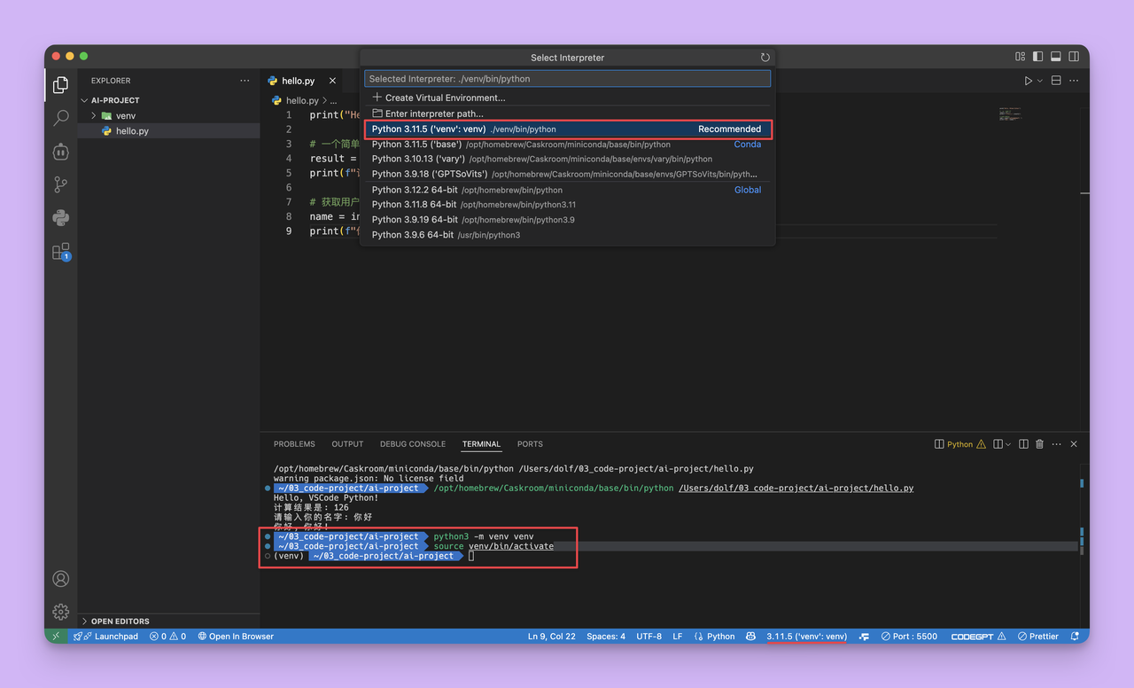This screenshot has height=688, width=1134.
Task: Close the hello.py editor tab
Action: click(x=333, y=81)
